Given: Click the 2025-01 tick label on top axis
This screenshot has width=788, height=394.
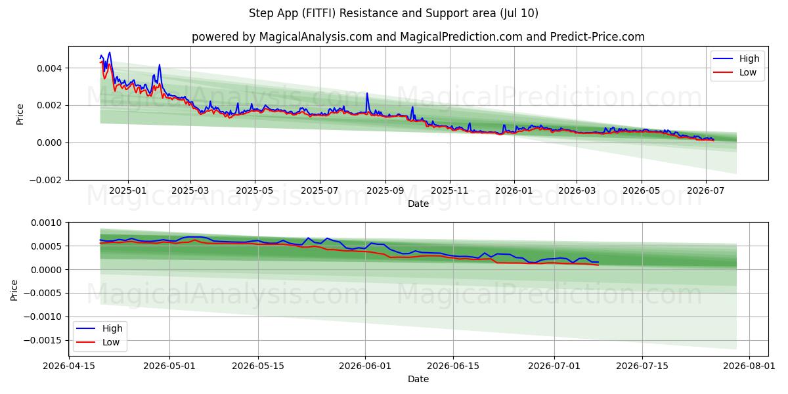Looking at the screenshot, I should (127, 190).
